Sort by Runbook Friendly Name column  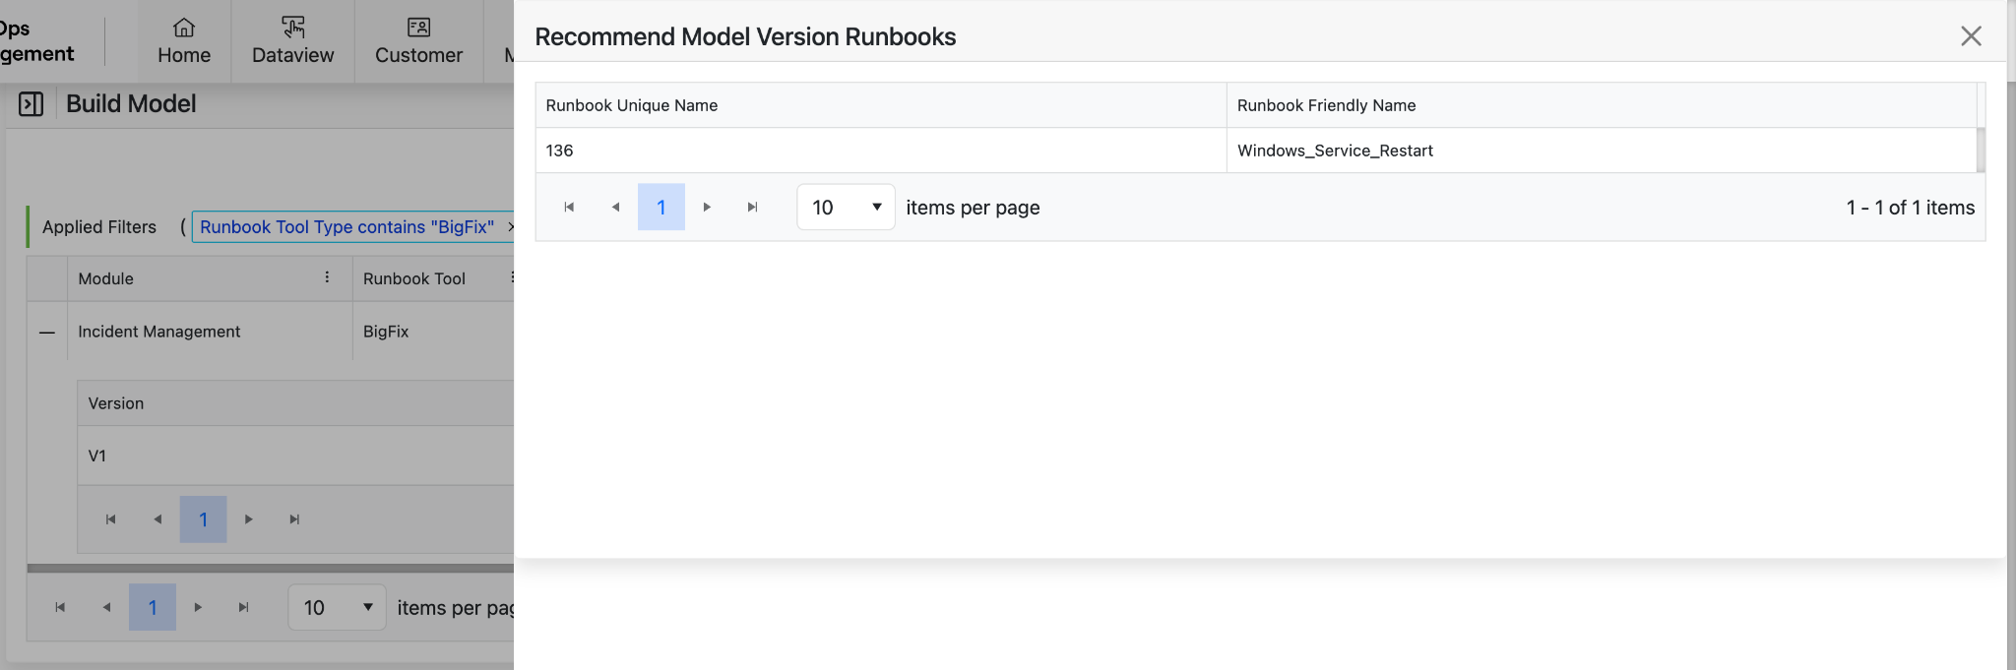pyautogui.click(x=1326, y=105)
